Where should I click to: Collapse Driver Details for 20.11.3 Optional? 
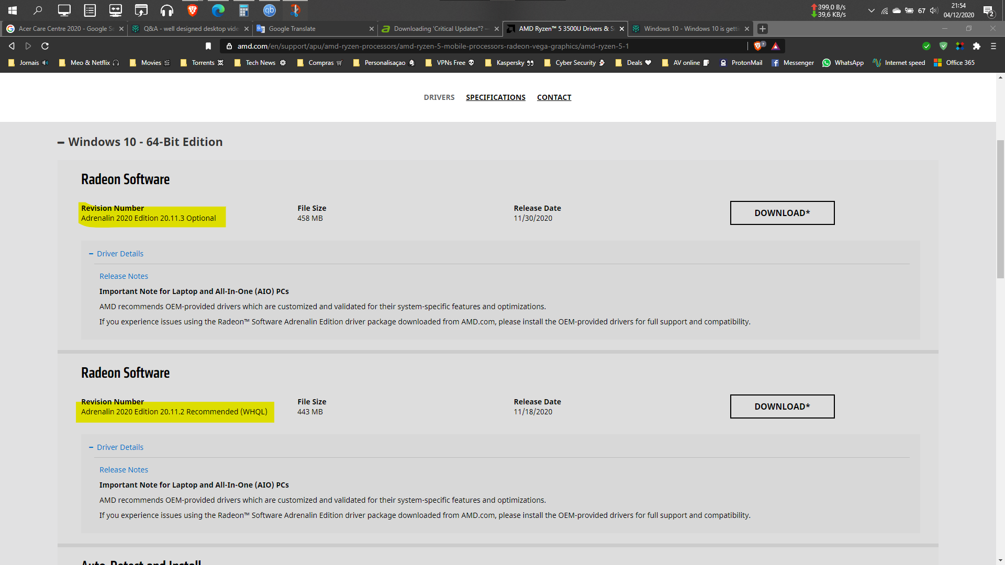pos(120,254)
